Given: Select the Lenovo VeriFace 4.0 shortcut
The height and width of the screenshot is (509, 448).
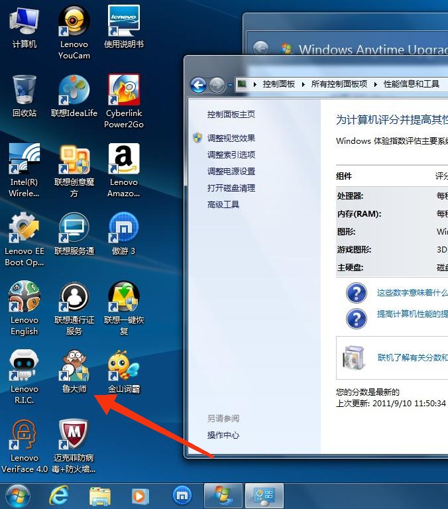Looking at the screenshot, I should (x=25, y=446).
